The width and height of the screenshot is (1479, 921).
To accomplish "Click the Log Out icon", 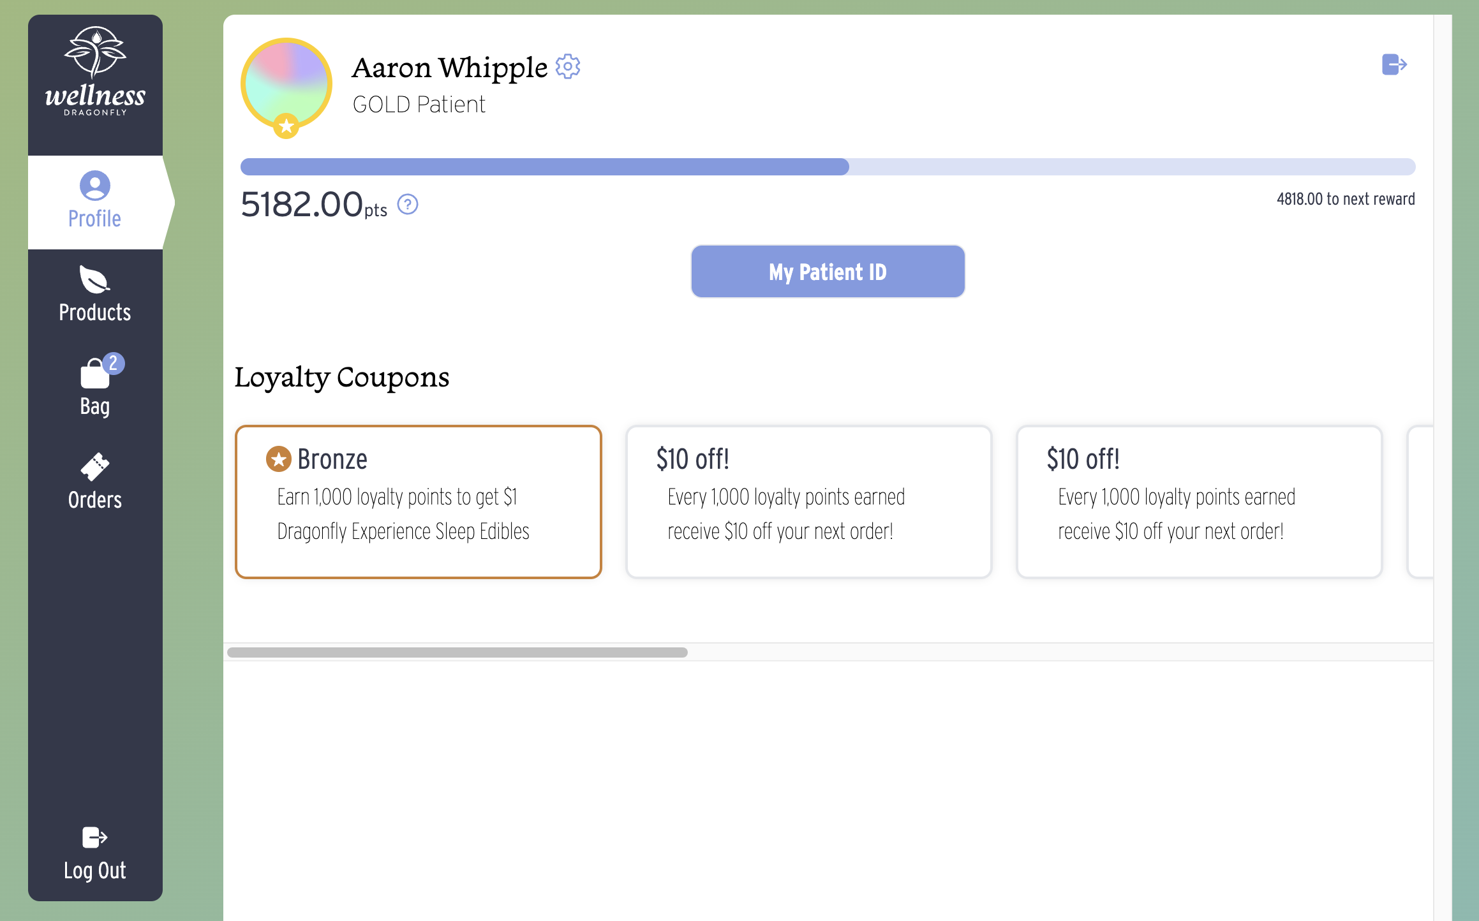I will (93, 838).
